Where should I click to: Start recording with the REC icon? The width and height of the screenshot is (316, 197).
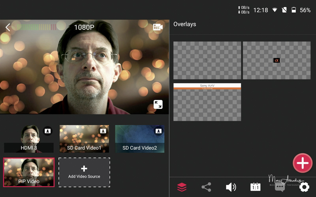(x=158, y=28)
